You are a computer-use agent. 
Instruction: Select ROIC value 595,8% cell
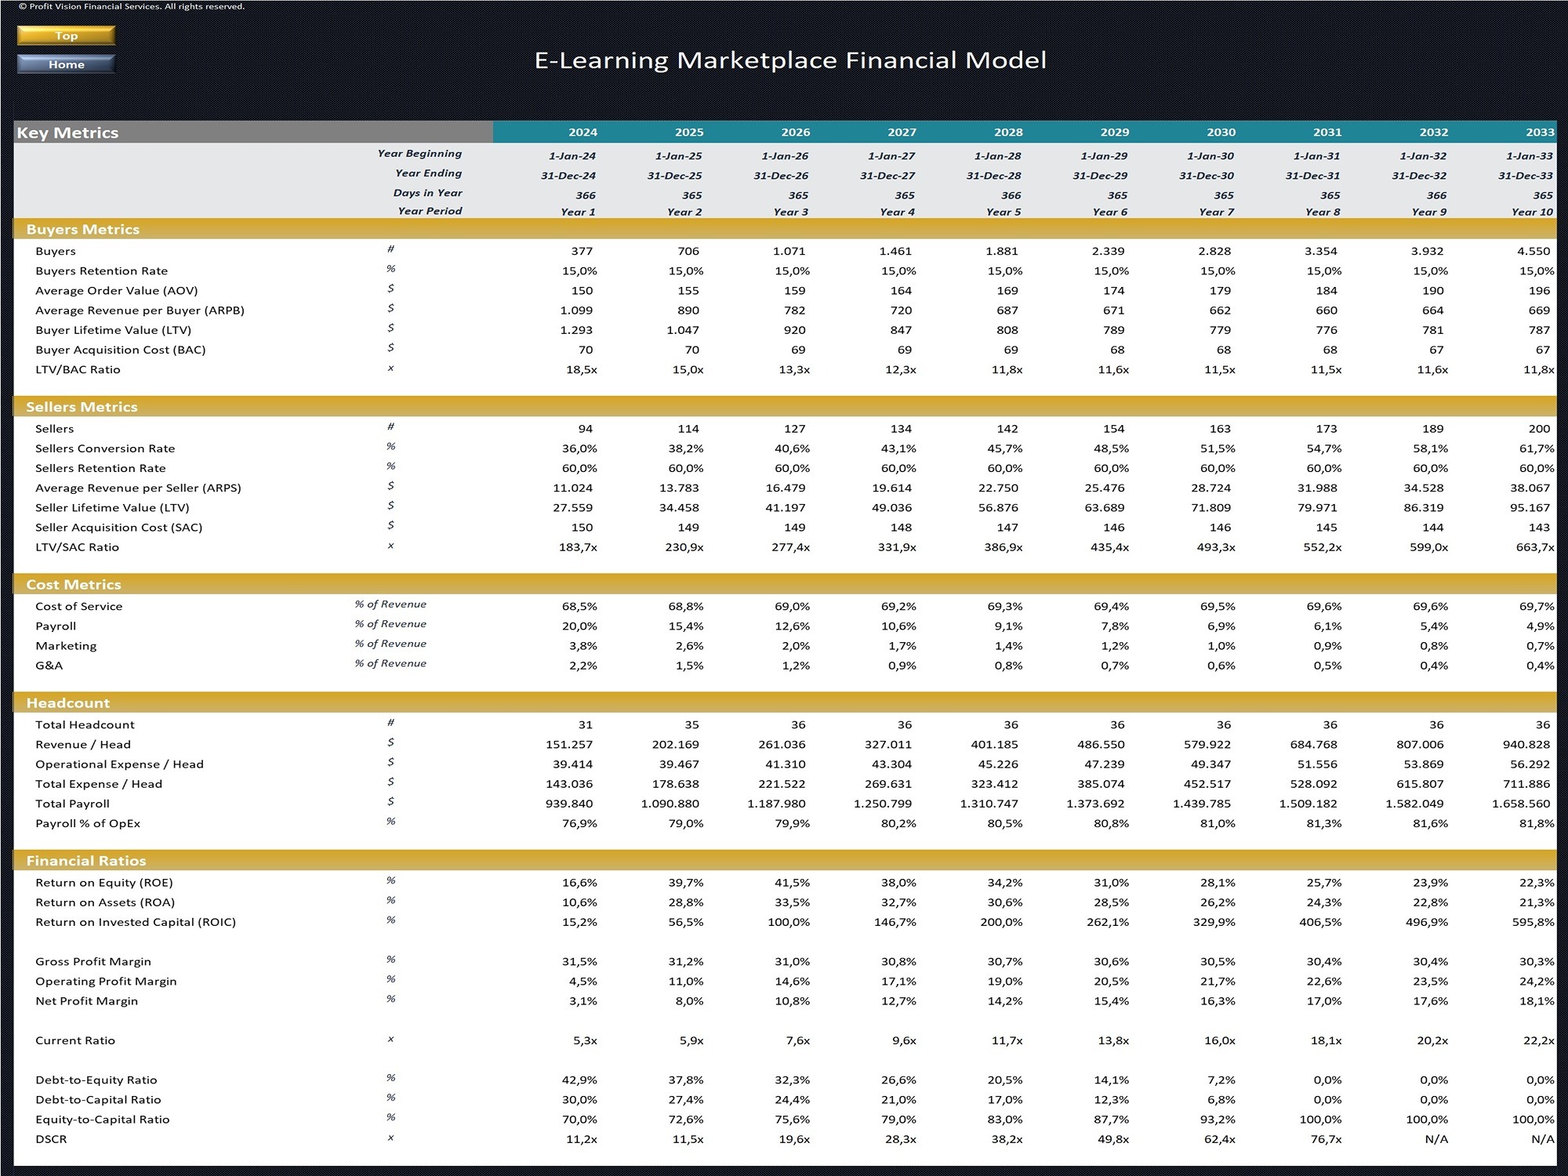[x=1534, y=922]
